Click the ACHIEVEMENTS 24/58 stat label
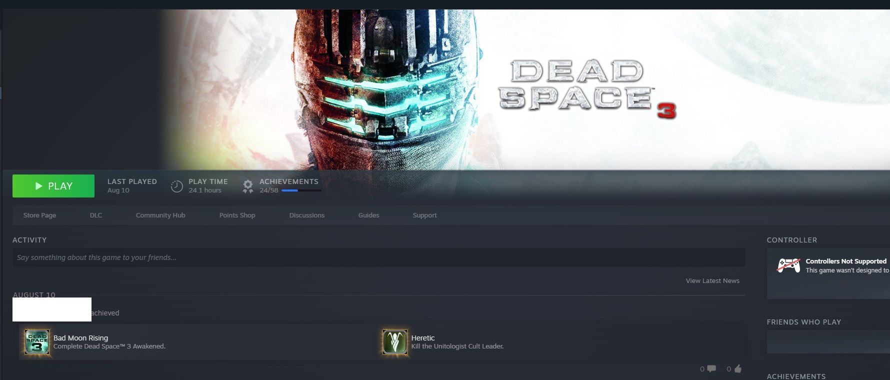The height and width of the screenshot is (380, 890). point(289,185)
